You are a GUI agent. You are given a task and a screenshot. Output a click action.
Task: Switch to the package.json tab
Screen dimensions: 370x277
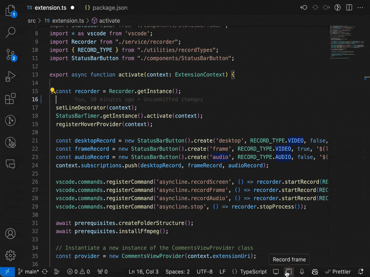pyautogui.click(x=109, y=7)
